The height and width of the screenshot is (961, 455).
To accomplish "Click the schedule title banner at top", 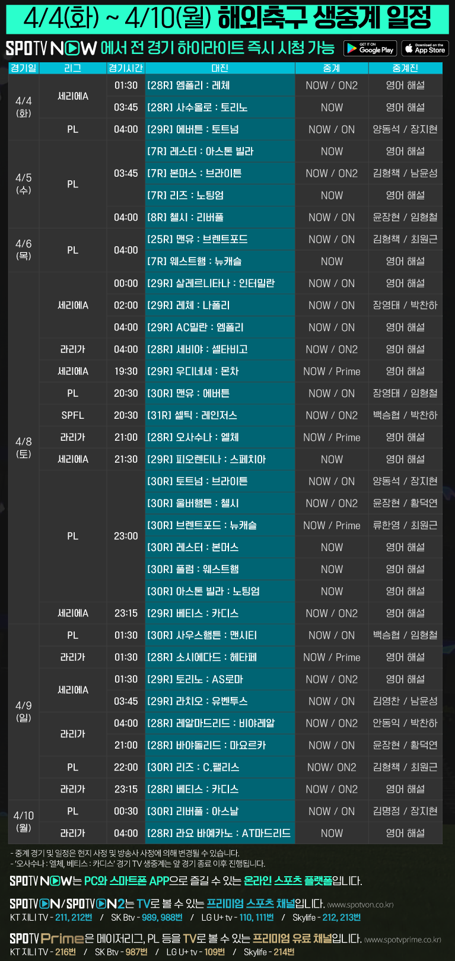I will coord(227,18).
